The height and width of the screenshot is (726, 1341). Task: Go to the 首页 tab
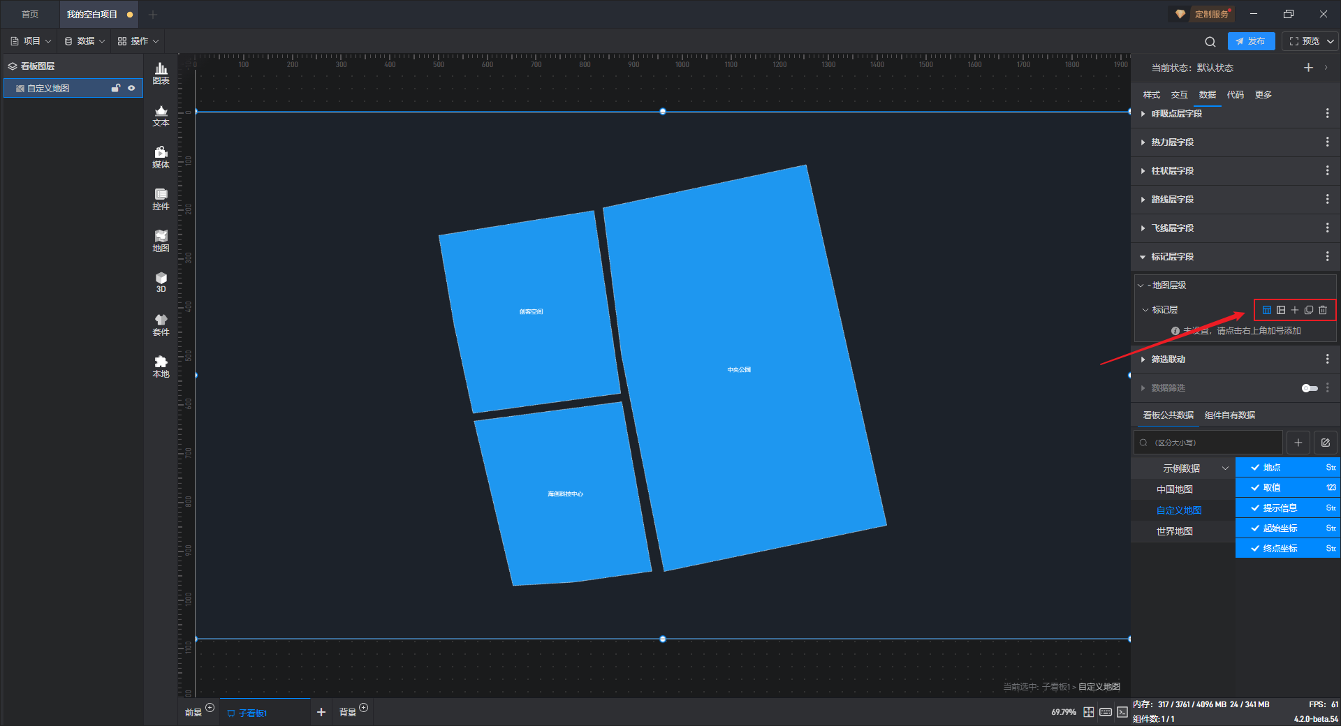(30, 14)
